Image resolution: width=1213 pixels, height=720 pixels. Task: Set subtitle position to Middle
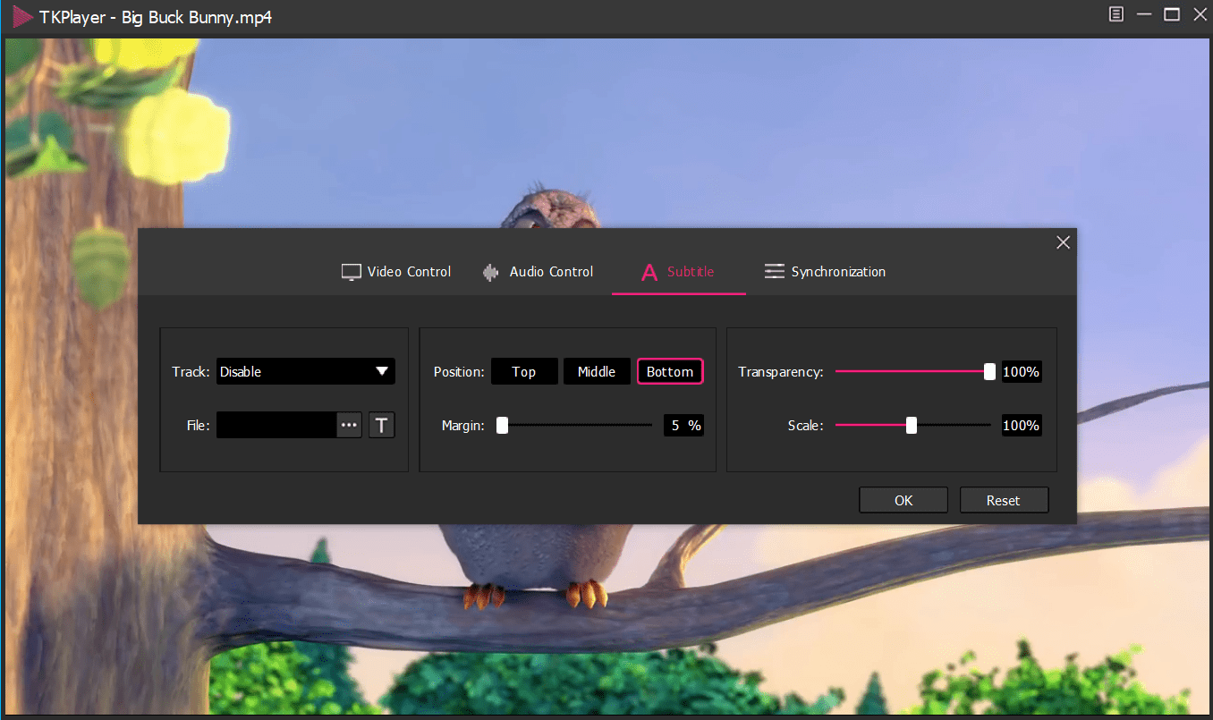click(597, 371)
